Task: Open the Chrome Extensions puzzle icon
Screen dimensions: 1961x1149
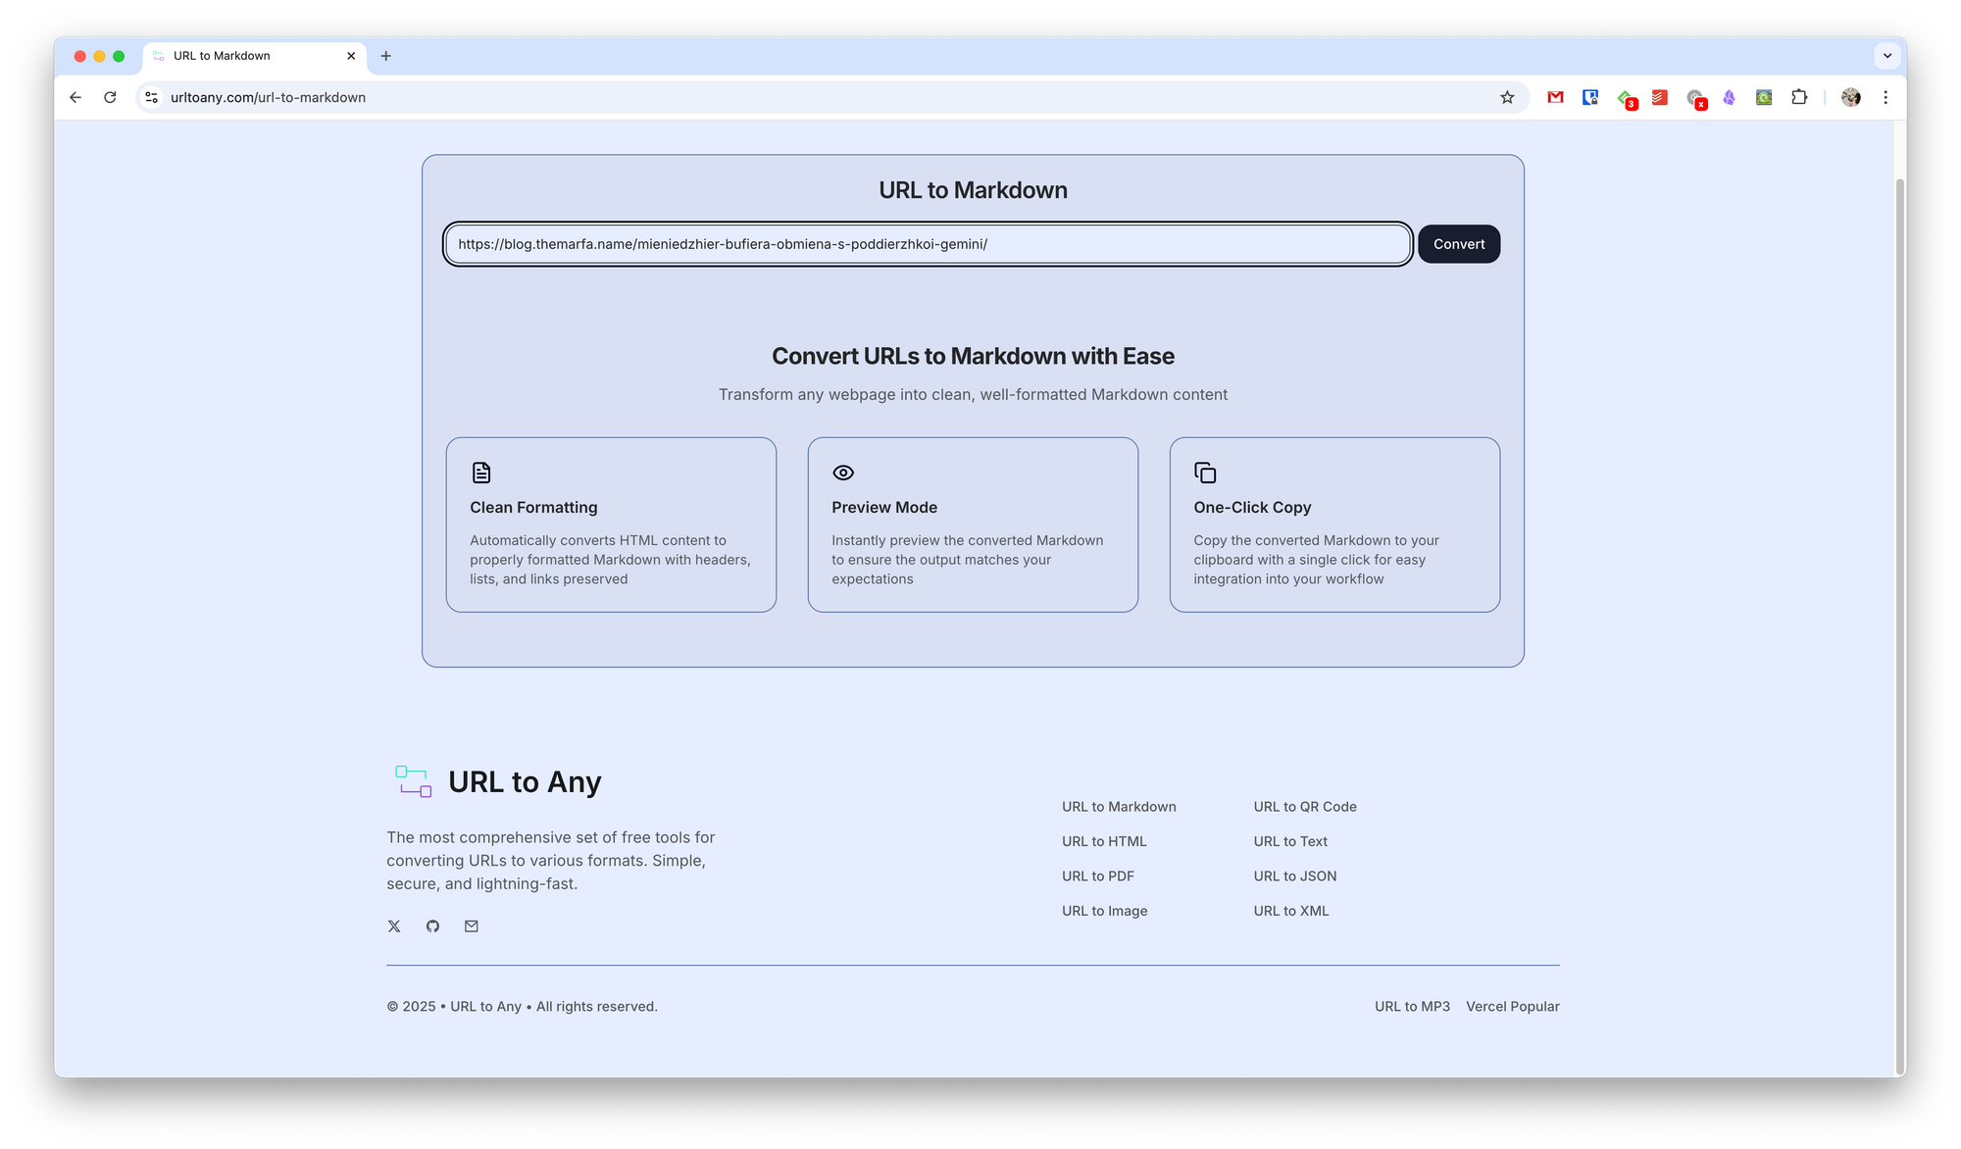Action: click(1798, 97)
